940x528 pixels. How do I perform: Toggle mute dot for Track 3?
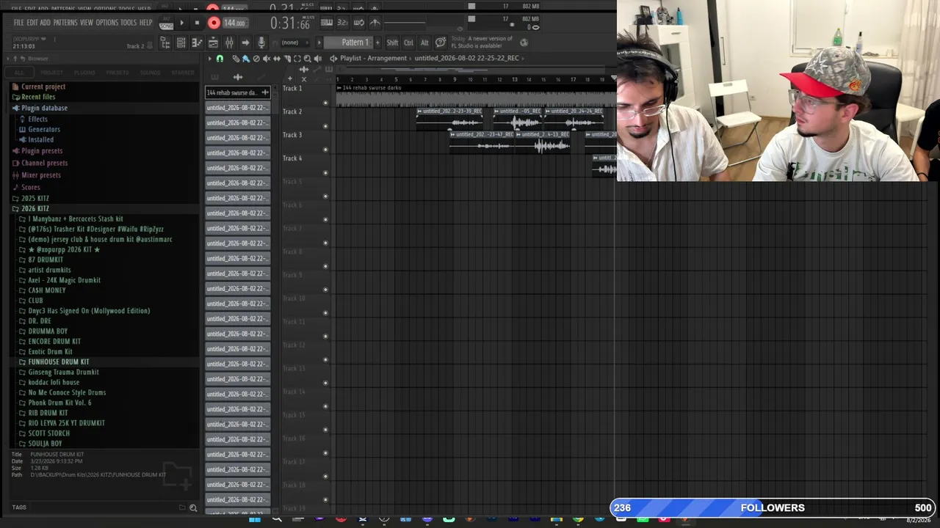325,150
